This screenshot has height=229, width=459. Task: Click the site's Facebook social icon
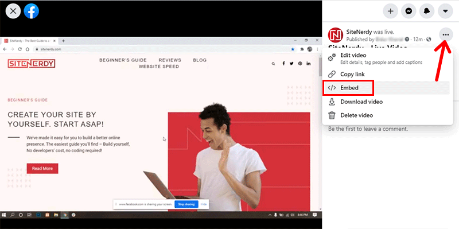pyautogui.click(x=283, y=64)
